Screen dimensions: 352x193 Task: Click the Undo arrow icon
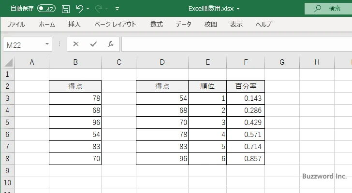79,9
